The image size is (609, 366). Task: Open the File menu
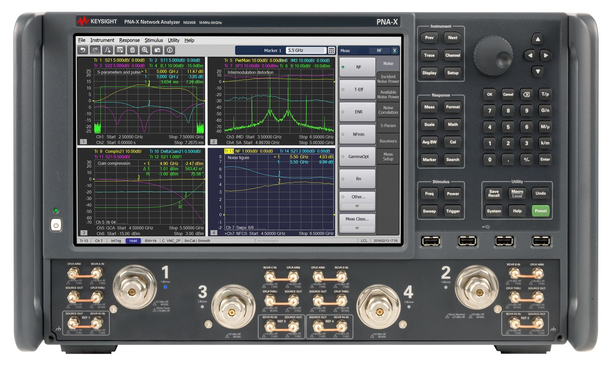tap(82, 40)
